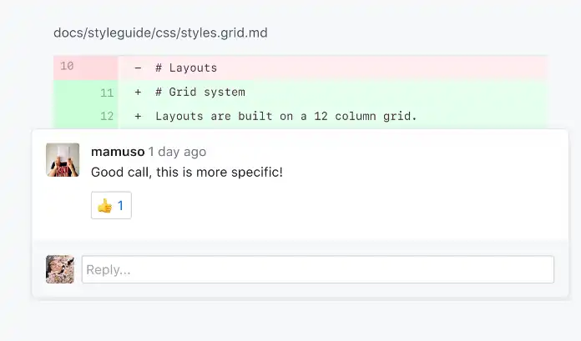Click the "12 column grid" added line
This screenshot has width=581, height=341.
pyautogui.click(x=285, y=116)
